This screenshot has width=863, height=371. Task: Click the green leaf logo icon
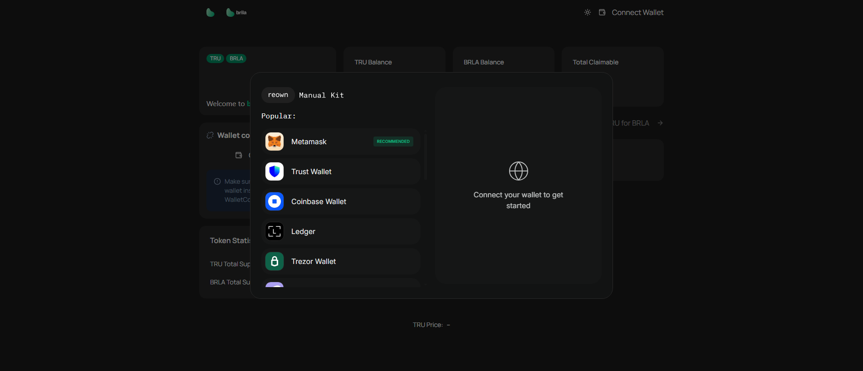pyautogui.click(x=210, y=12)
